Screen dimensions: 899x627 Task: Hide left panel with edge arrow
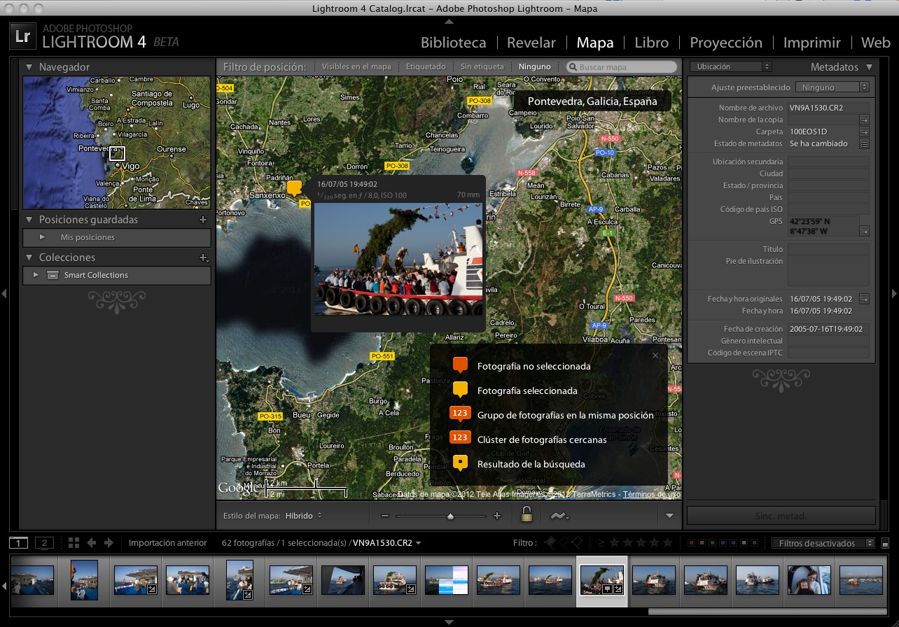(4, 293)
